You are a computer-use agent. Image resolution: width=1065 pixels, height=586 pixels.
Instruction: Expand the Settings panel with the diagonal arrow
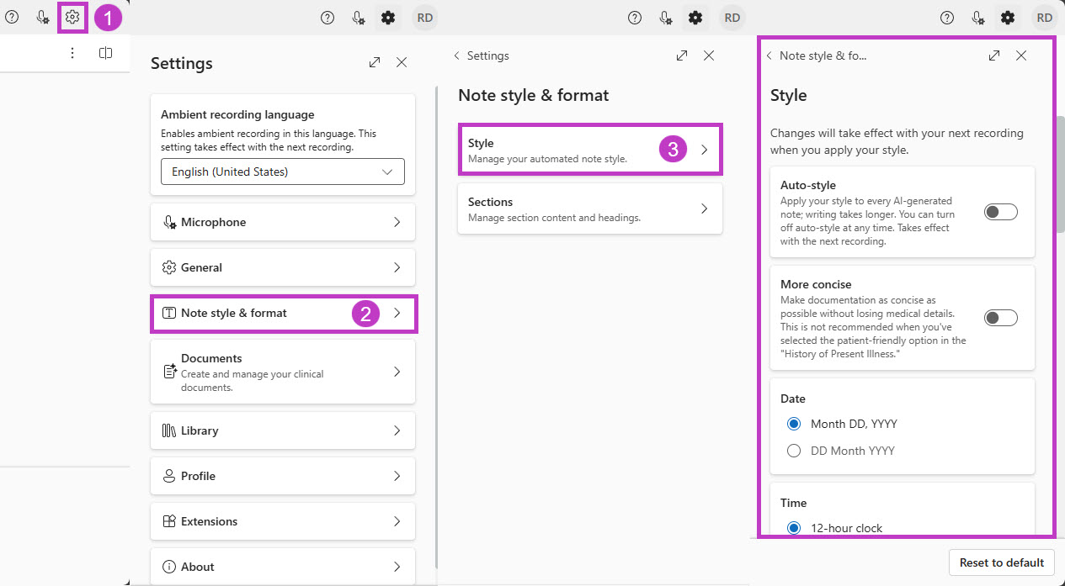[x=374, y=61]
